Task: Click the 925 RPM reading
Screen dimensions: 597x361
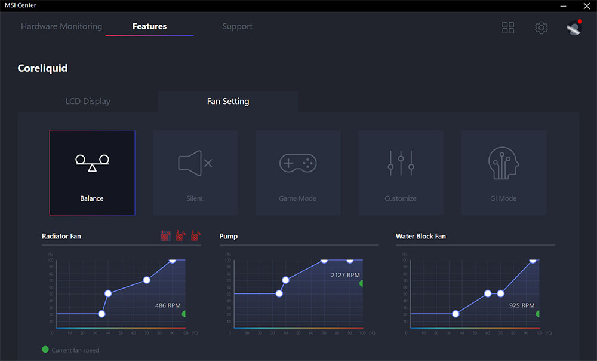Action: click(x=522, y=305)
